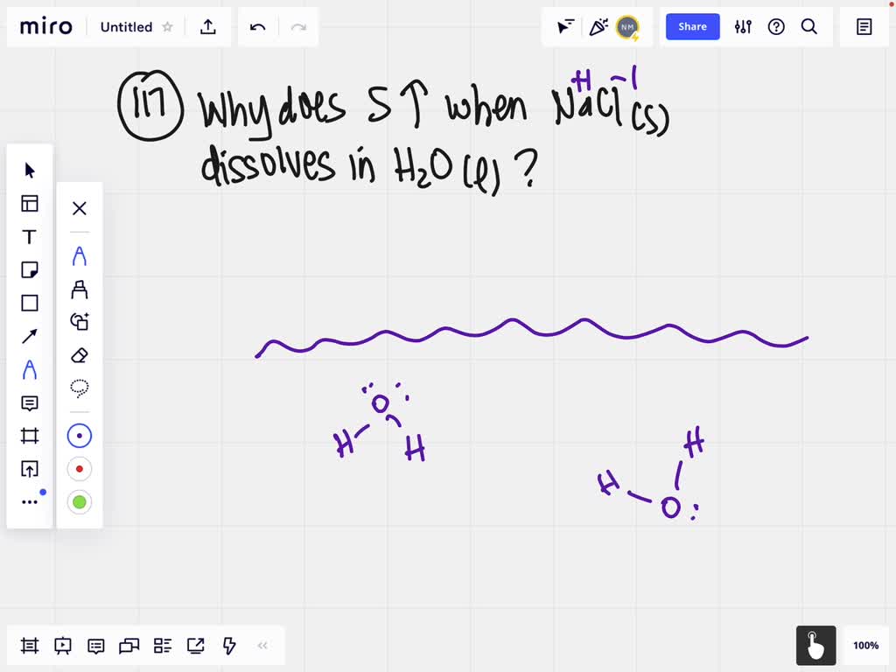896x672 pixels.
Task: Expand more tools via three dots
Action: 30,502
